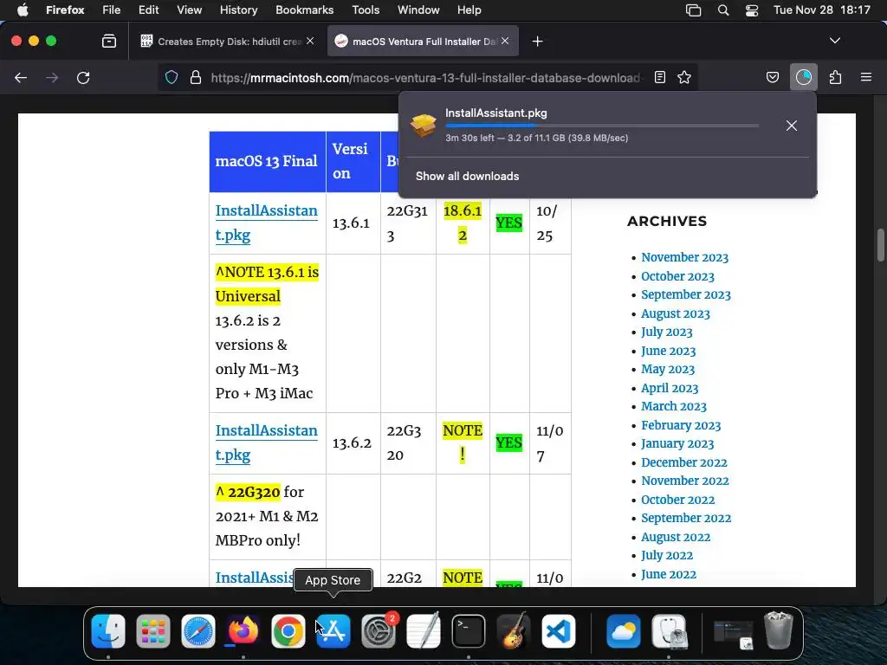Bookmark this page with the star
This screenshot has height=665, width=887.
684,77
